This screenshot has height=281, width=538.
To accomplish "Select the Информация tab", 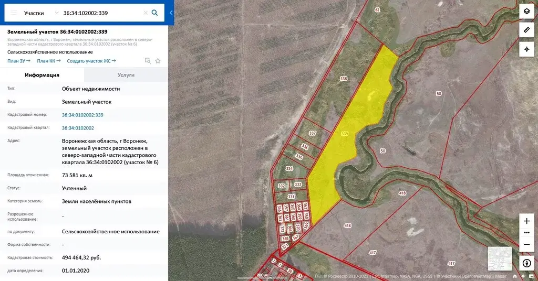I will 42,75.
